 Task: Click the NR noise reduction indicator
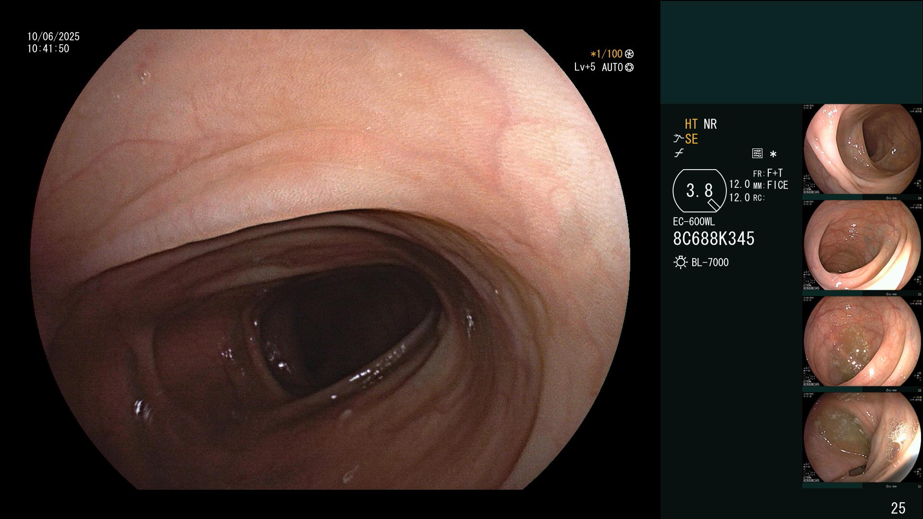coord(710,124)
